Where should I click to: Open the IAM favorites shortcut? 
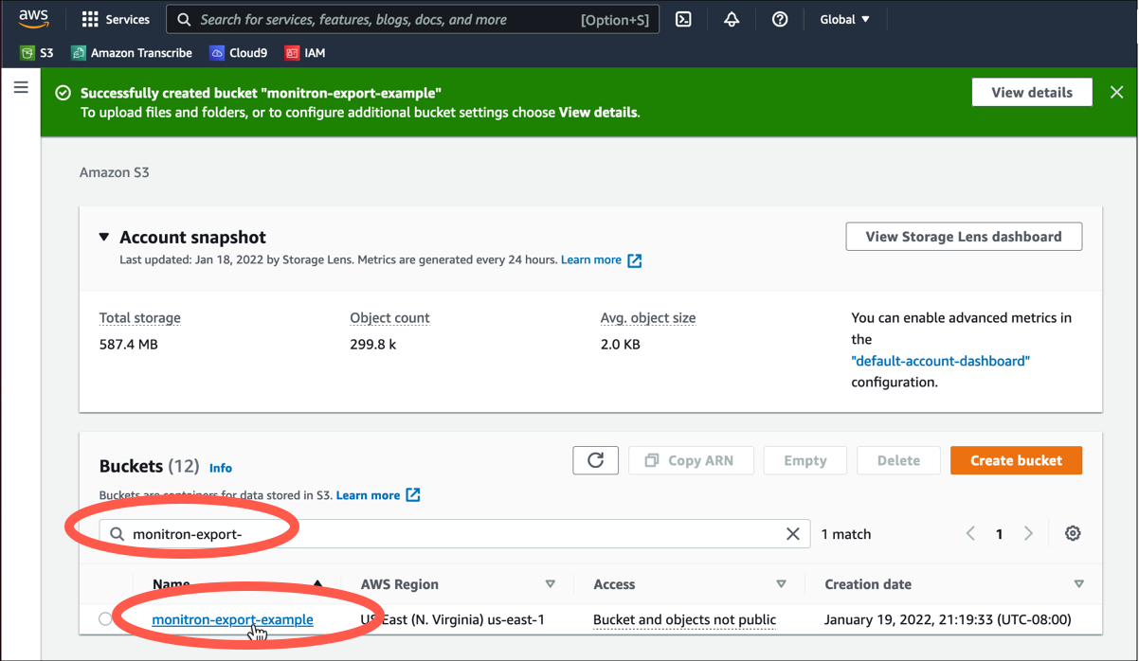[x=304, y=53]
